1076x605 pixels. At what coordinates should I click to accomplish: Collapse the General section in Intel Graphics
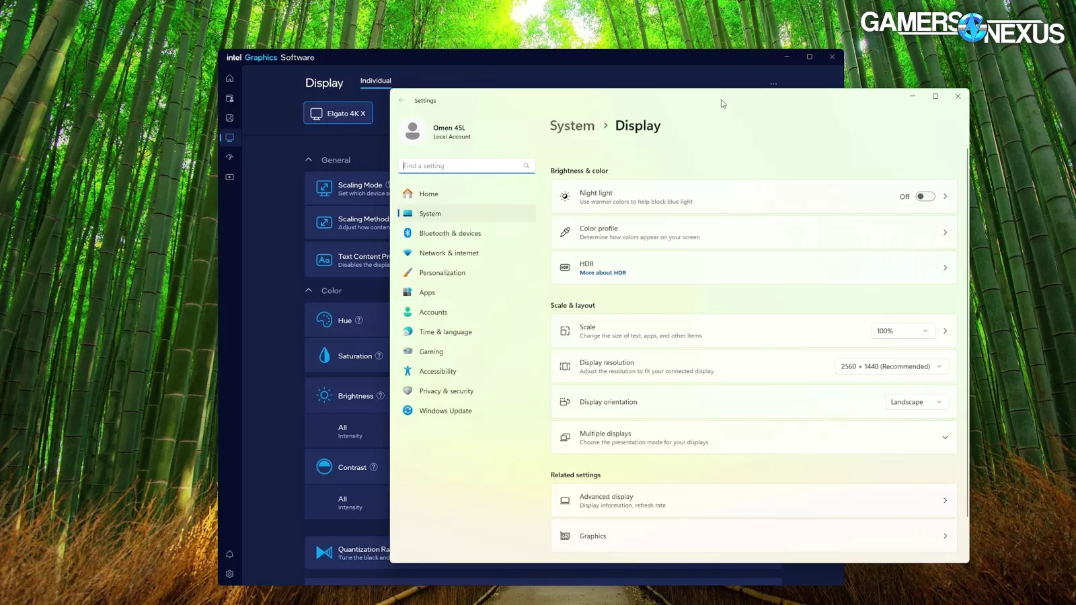click(309, 160)
